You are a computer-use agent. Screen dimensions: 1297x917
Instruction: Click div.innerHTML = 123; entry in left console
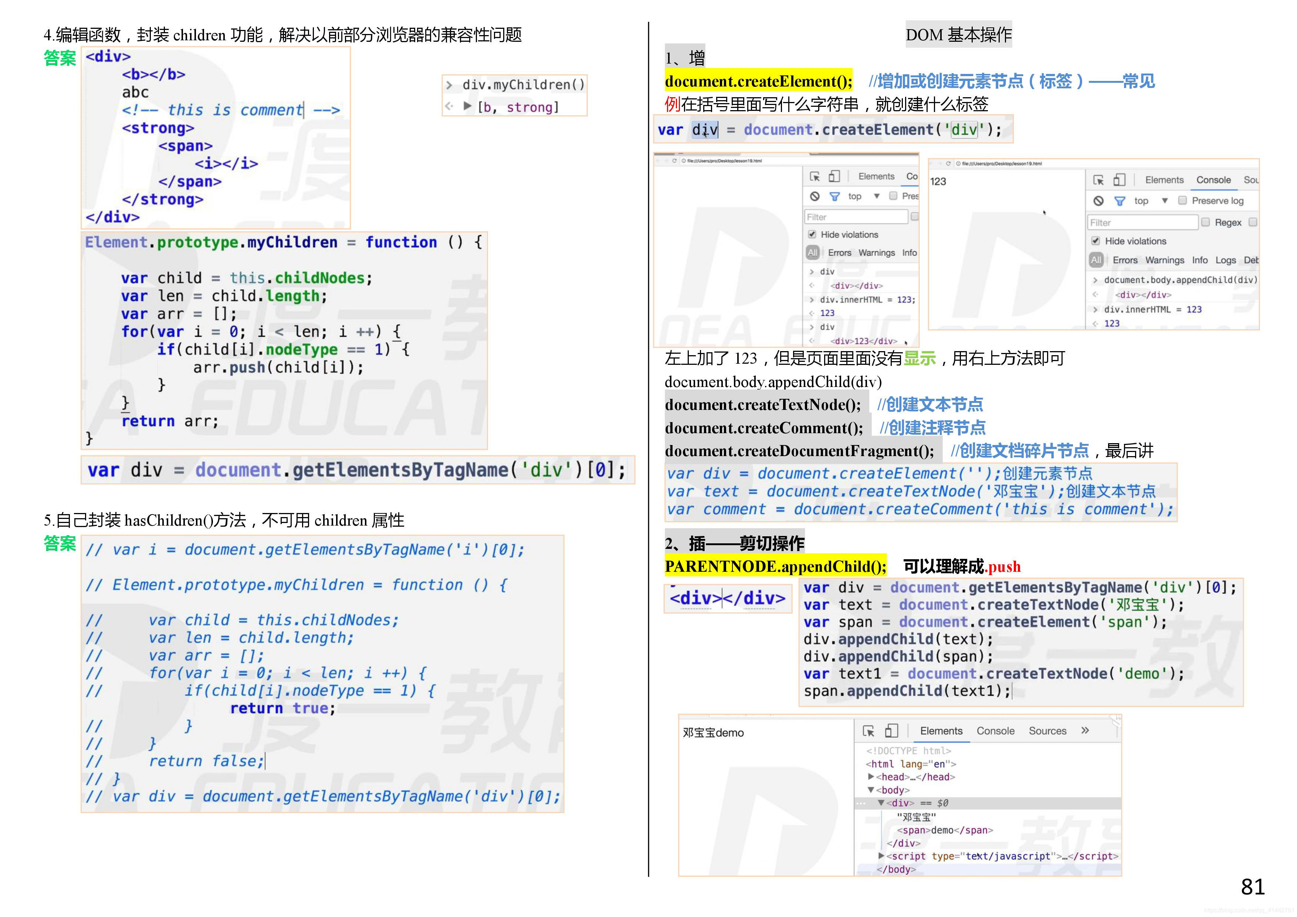pyautogui.click(x=868, y=300)
